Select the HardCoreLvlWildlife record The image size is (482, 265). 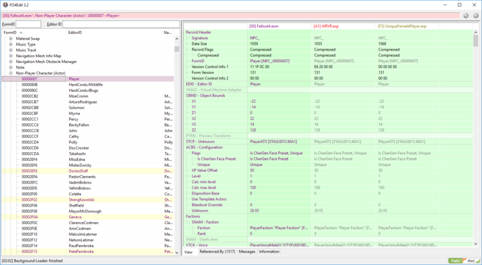[88, 85]
